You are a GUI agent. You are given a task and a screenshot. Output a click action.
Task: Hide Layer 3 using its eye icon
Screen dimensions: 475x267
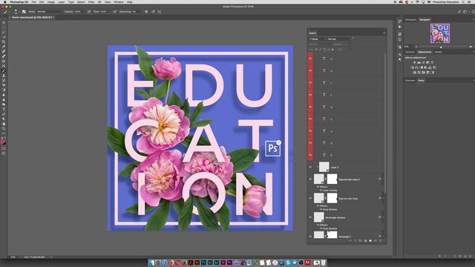click(x=310, y=167)
